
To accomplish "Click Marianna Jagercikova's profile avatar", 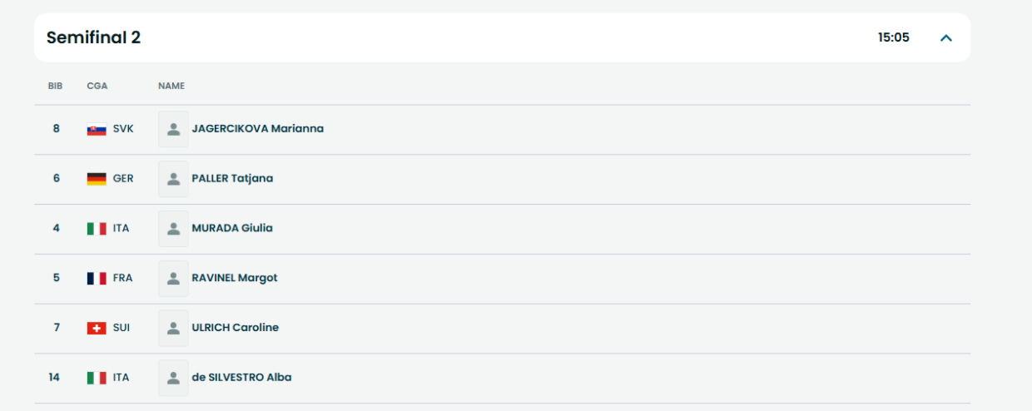I will [x=173, y=129].
